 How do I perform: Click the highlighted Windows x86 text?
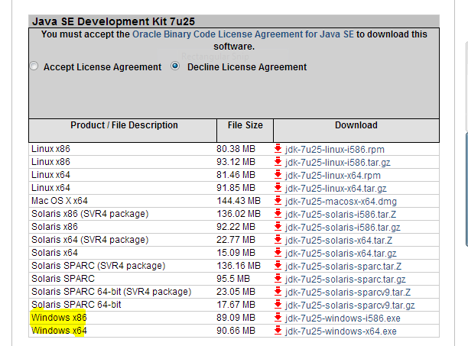pyautogui.click(x=59, y=318)
